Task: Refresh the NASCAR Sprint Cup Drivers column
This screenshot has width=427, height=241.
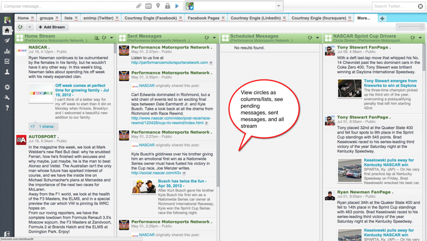Action: pyautogui.click(x=413, y=38)
